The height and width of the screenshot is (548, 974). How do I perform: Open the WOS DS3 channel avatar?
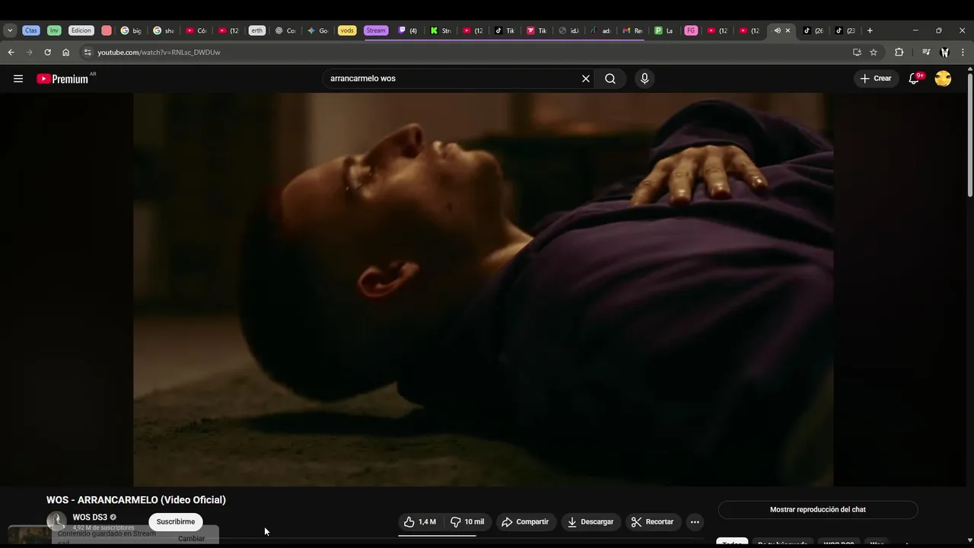coord(56,521)
